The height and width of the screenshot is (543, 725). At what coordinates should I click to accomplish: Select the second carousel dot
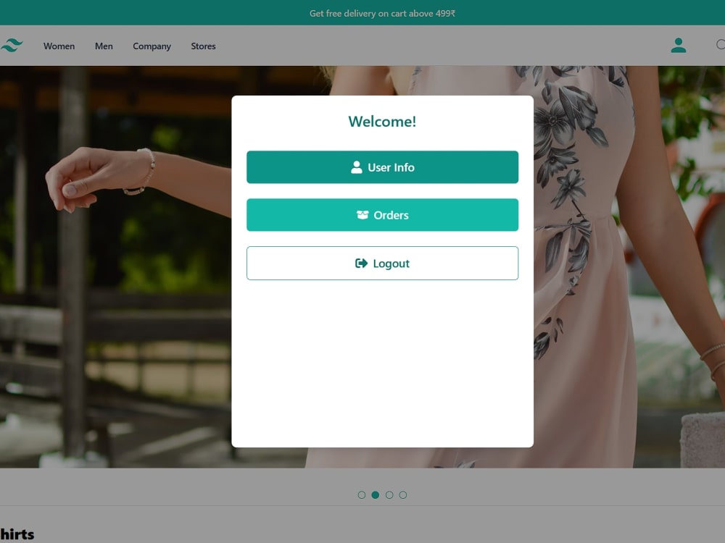[x=376, y=495]
